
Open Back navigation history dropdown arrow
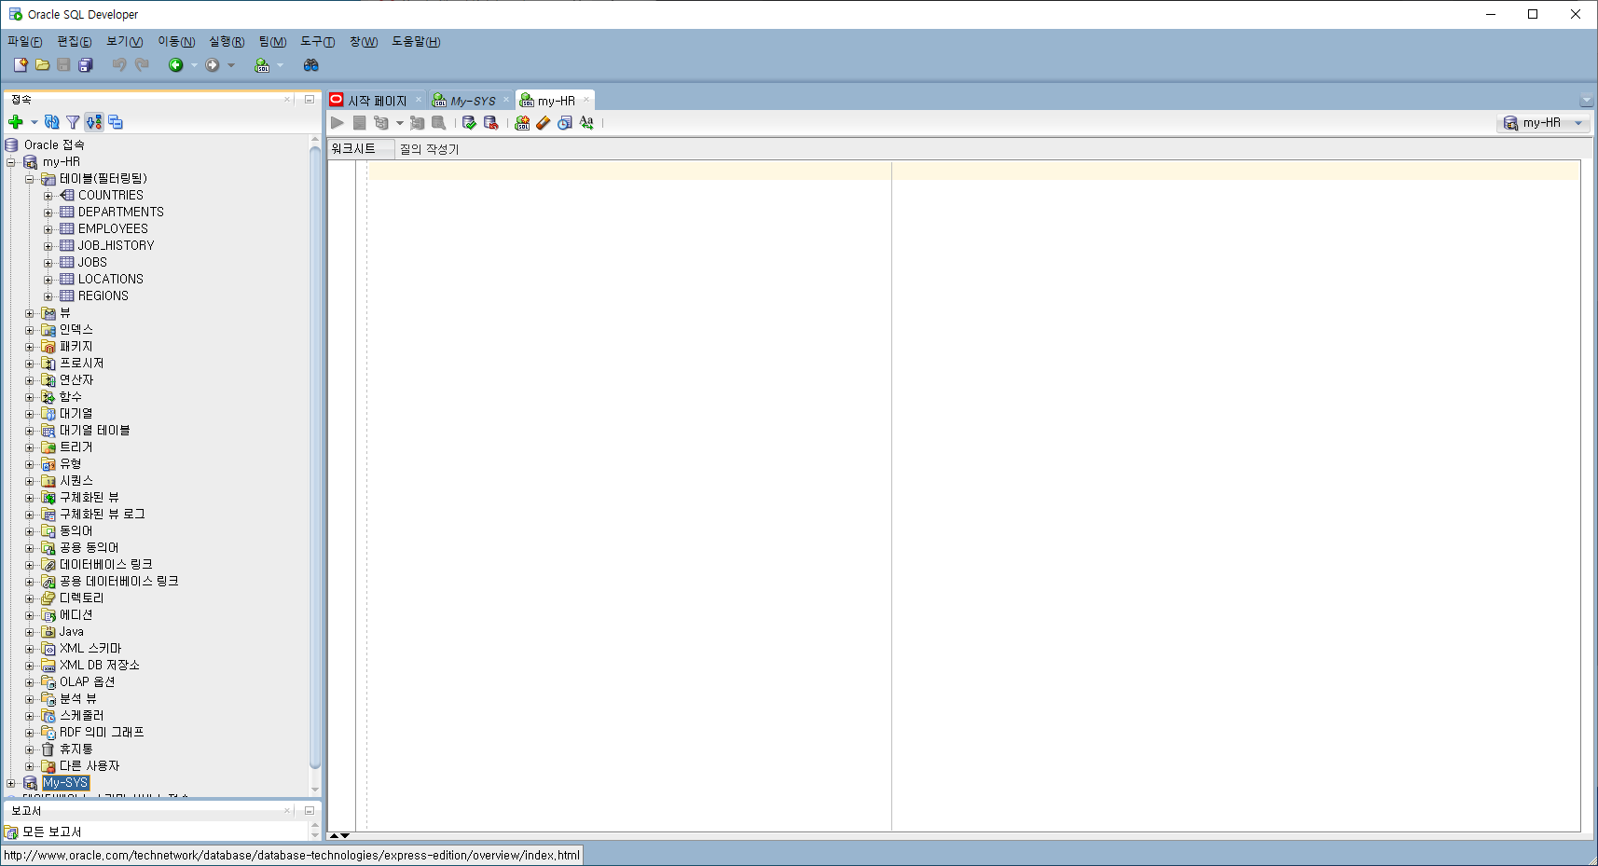coord(194,65)
